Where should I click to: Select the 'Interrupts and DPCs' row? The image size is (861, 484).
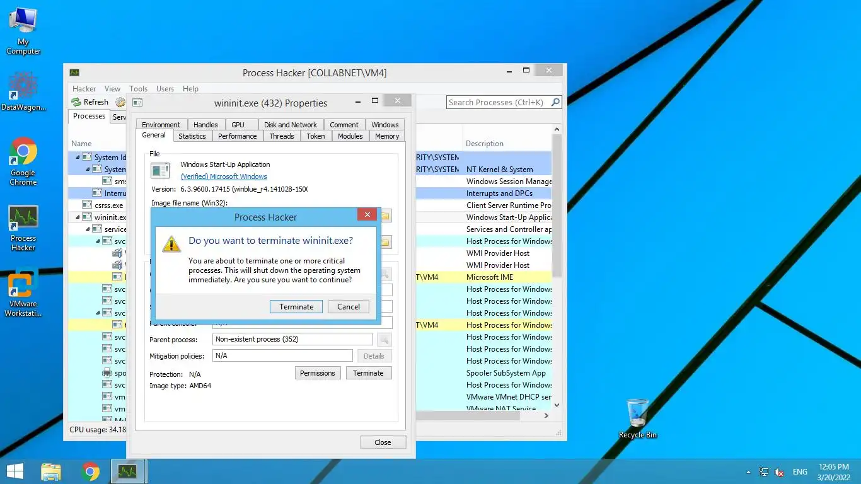pyautogui.click(x=499, y=193)
